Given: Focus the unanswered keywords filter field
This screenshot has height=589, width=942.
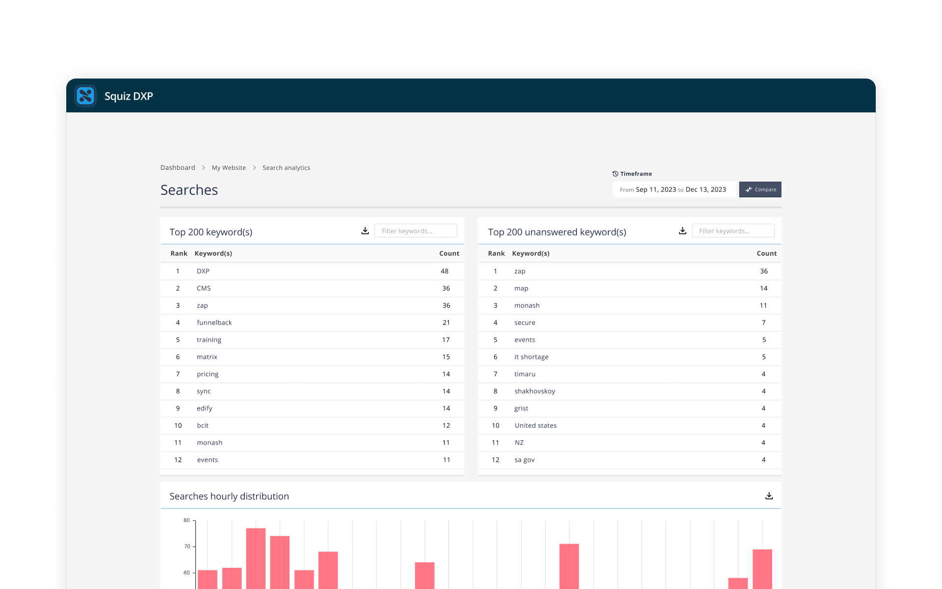Looking at the screenshot, I should point(733,231).
